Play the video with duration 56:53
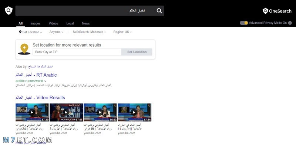296x146 pixels. (x=100, y=112)
